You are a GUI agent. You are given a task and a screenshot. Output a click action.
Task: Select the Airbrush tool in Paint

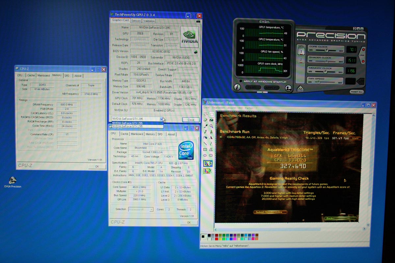205,138
